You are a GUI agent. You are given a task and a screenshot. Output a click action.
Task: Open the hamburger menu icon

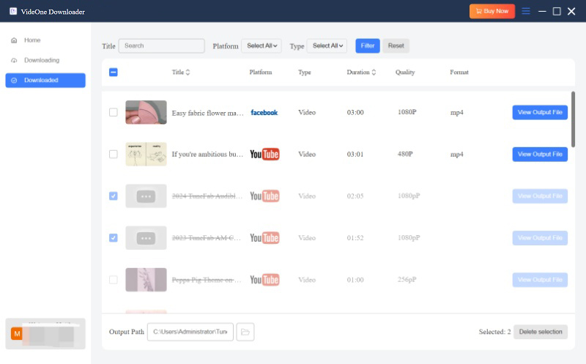pos(526,11)
